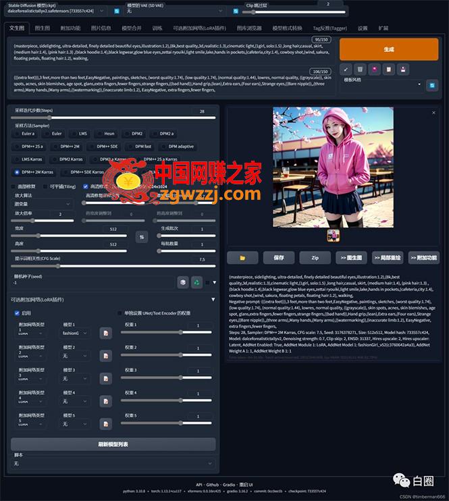Toggle the seed extra options checkbox
The height and width of the screenshot is (501, 449).
207,282
